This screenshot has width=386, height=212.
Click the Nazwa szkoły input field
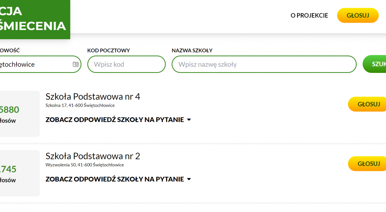coord(264,64)
